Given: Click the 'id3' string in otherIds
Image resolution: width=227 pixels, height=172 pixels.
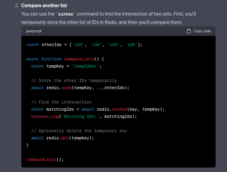Looking at the screenshot, I should pos(78,45).
